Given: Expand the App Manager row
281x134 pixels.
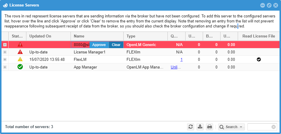Looking at the screenshot, I should 5,67.
